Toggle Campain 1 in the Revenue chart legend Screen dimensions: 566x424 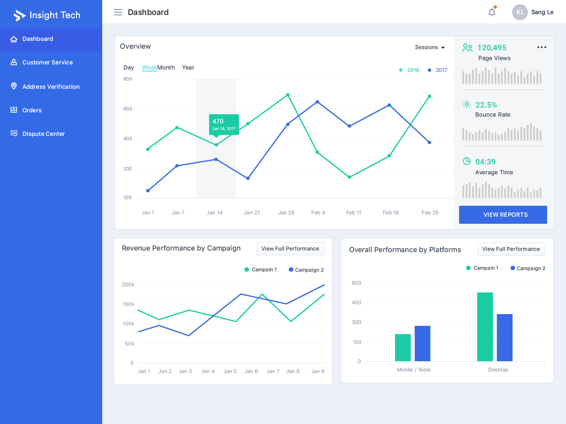coord(261,270)
